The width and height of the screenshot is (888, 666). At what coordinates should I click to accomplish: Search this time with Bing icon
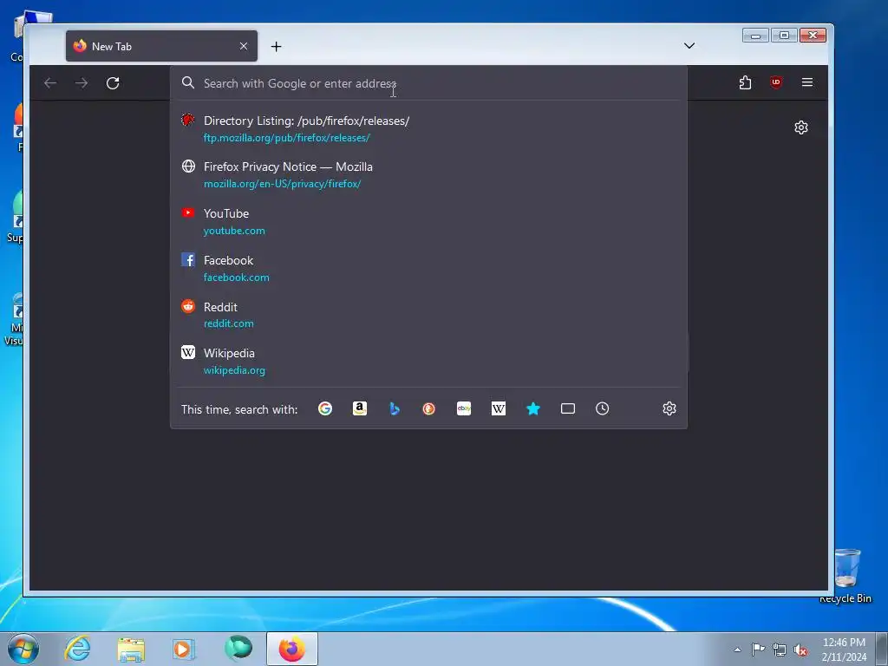(x=395, y=408)
